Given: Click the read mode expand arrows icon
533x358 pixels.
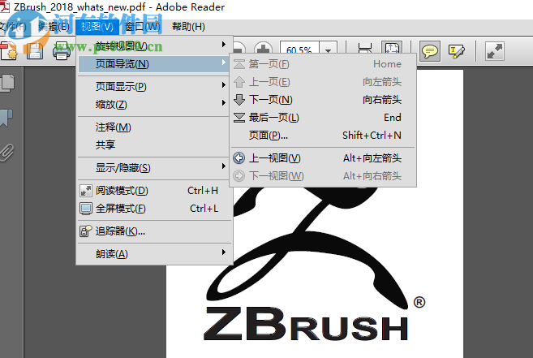Looking at the screenshot, I should pyautogui.click(x=495, y=51).
